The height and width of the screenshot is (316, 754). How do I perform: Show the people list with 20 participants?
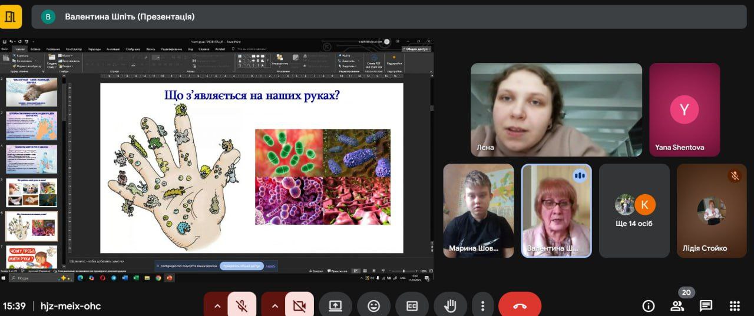pos(677,305)
